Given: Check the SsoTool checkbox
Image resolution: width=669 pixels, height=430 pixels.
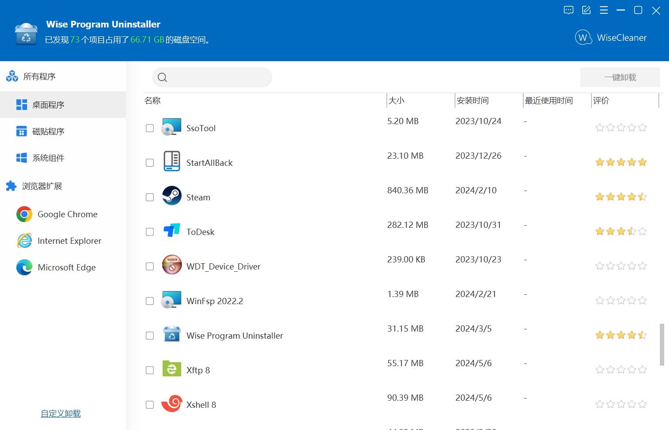Looking at the screenshot, I should pos(150,128).
